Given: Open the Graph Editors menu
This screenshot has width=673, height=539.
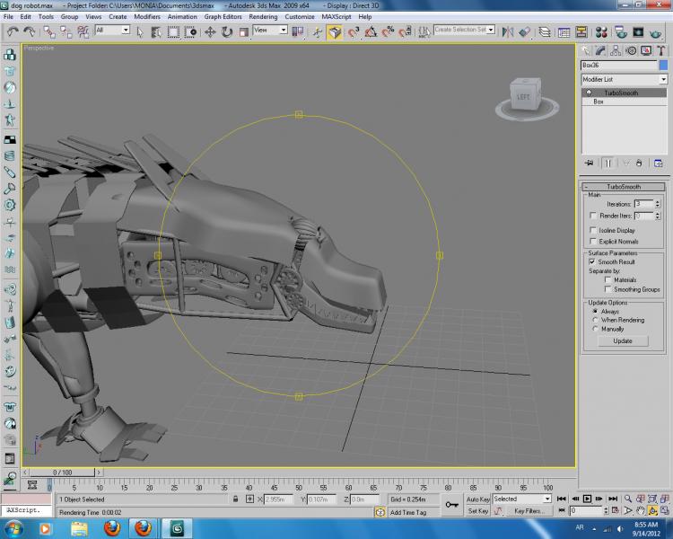Looking at the screenshot, I should (x=222, y=16).
